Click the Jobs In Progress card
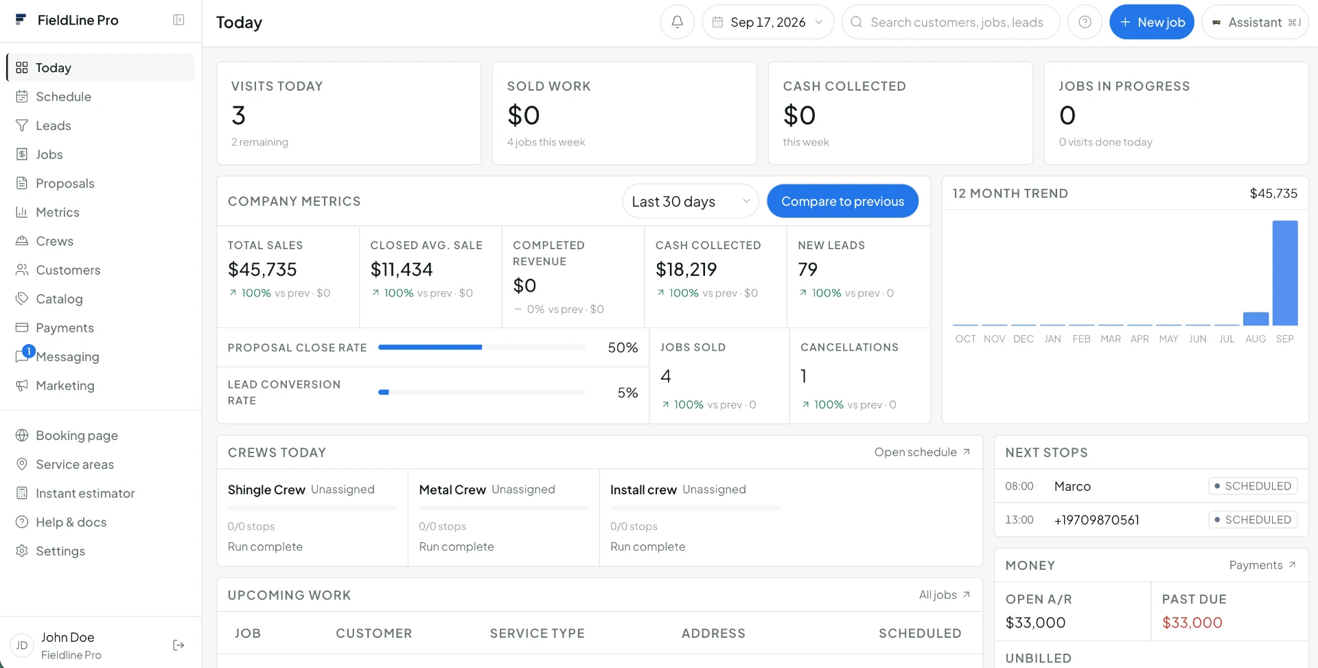 click(1176, 113)
